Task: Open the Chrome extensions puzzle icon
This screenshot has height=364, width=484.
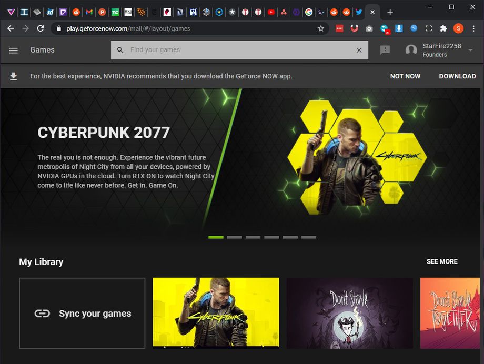Action: coord(443,28)
